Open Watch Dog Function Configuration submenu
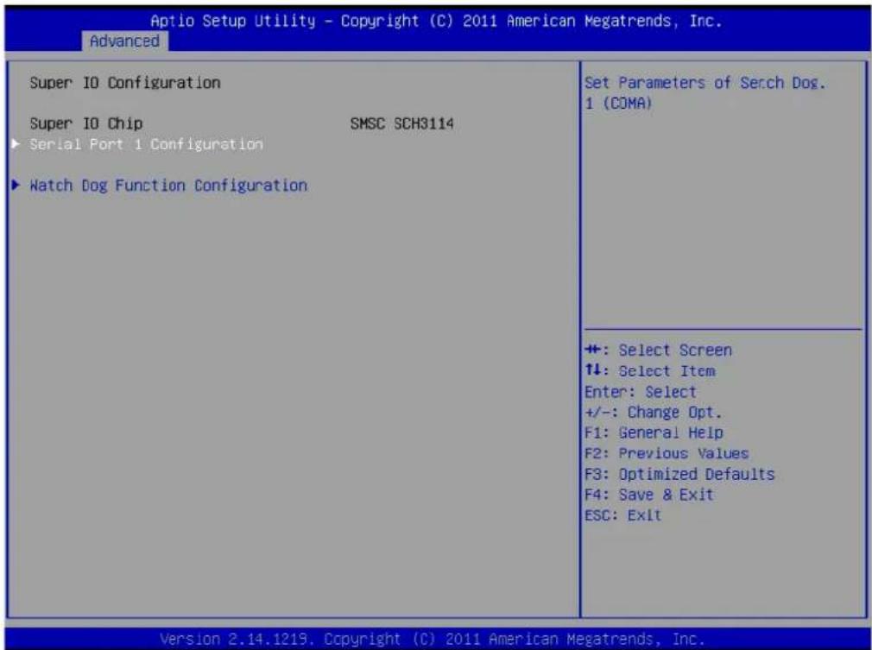Image resolution: width=872 pixels, height=650 pixels. [x=168, y=186]
